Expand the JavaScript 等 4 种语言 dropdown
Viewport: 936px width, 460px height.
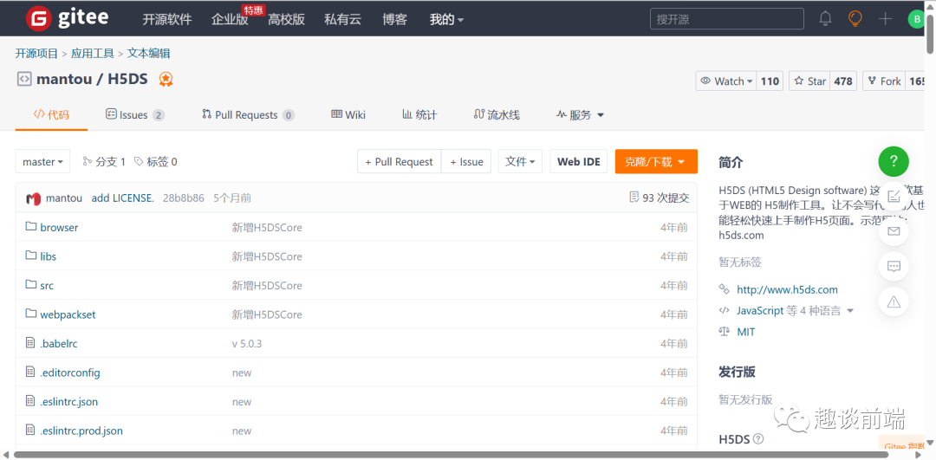coord(795,310)
